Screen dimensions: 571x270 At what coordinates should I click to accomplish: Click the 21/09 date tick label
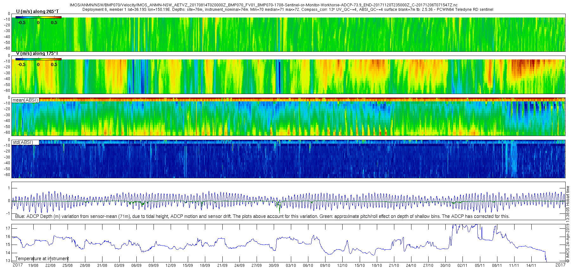(x=222, y=266)
